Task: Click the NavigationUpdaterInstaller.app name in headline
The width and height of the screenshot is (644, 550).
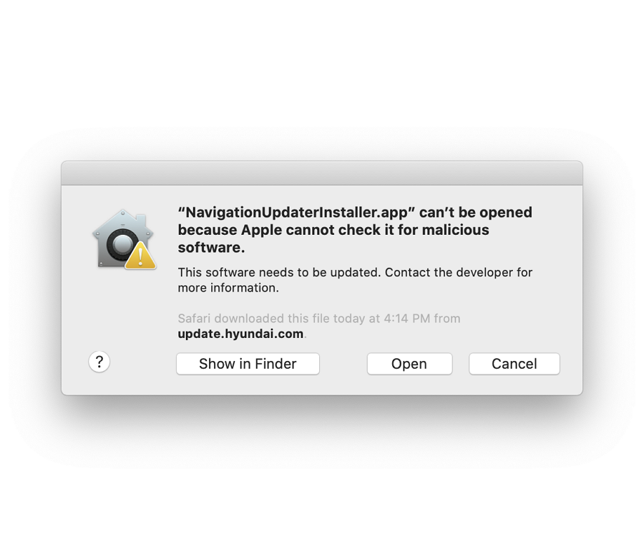Action: click(x=296, y=213)
